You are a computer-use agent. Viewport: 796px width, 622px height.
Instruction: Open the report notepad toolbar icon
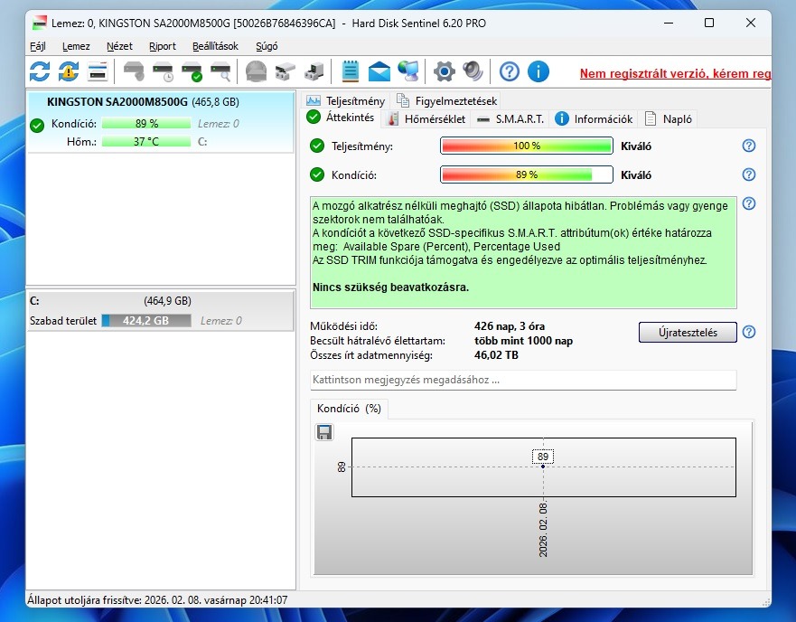(x=351, y=71)
